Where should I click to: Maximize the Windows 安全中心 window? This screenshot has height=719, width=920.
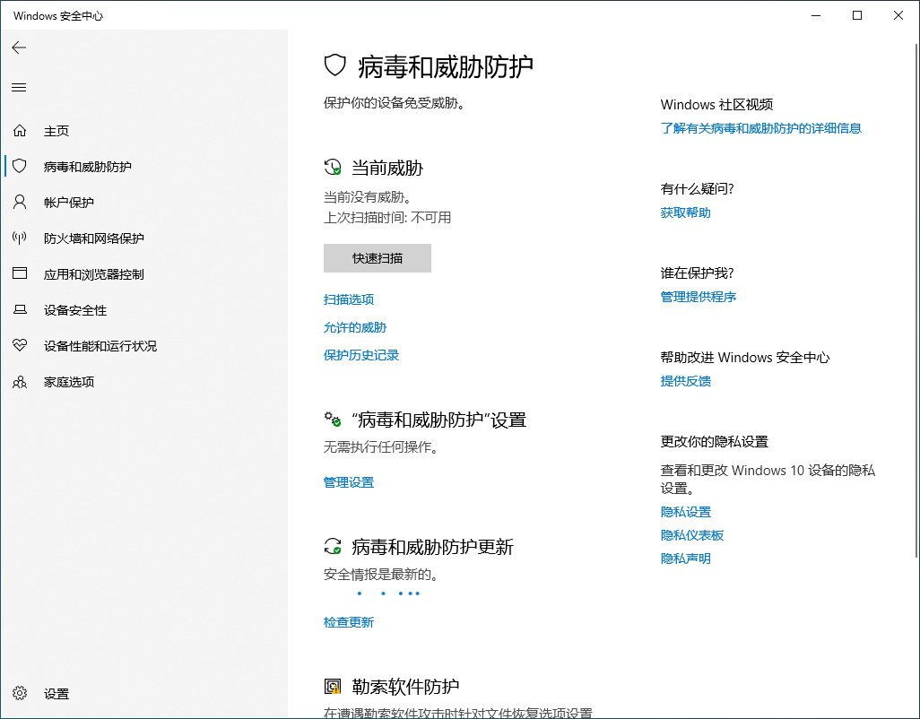point(857,15)
